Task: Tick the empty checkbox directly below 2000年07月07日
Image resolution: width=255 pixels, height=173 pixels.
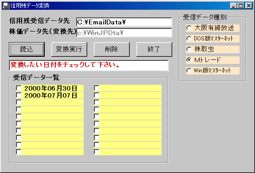Action: click(x=19, y=102)
